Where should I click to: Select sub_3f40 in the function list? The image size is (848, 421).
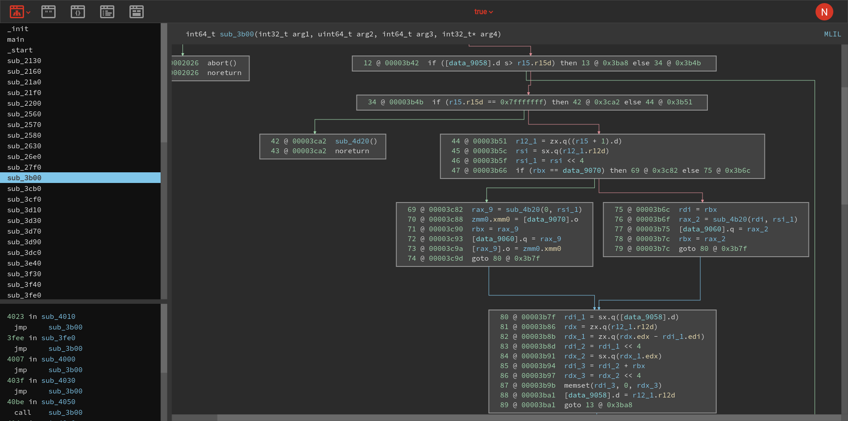(x=80, y=285)
